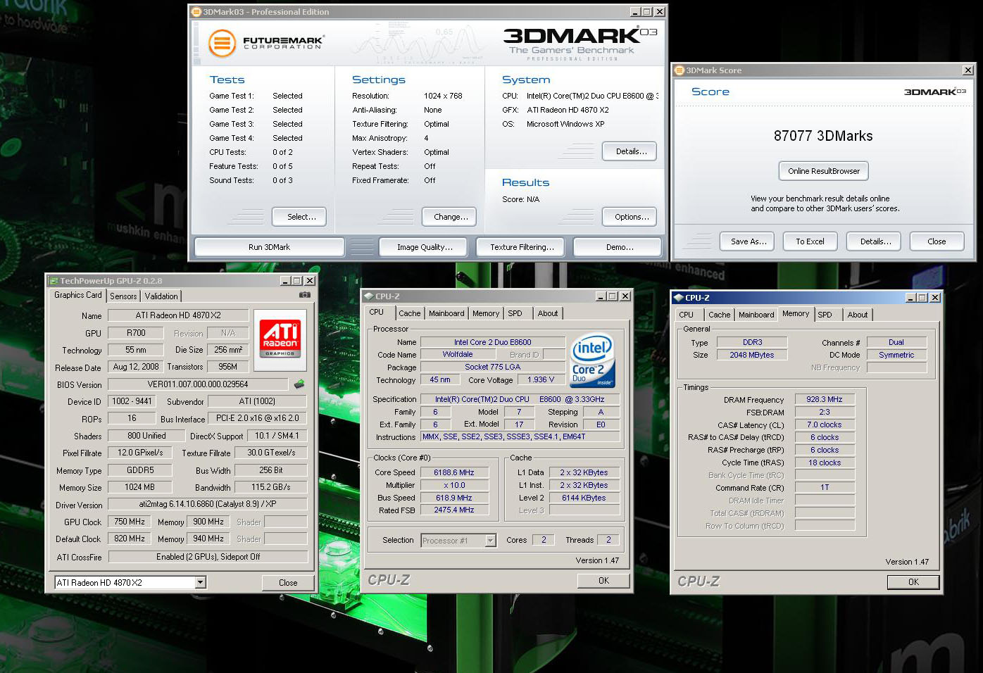Click Close button in 3DMark Score window
This screenshot has height=673, width=983.
pyautogui.click(x=937, y=241)
